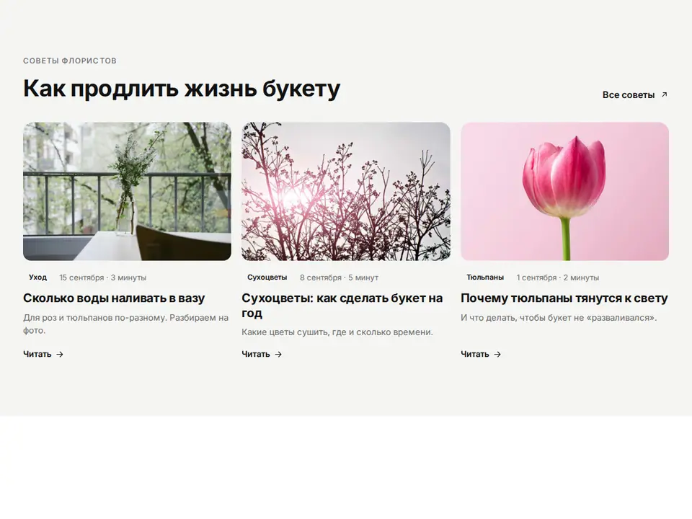Image resolution: width=692 pixels, height=519 pixels.
Task: Click the date text '15 сентября · 3 минуты'
Action: (x=103, y=278)
